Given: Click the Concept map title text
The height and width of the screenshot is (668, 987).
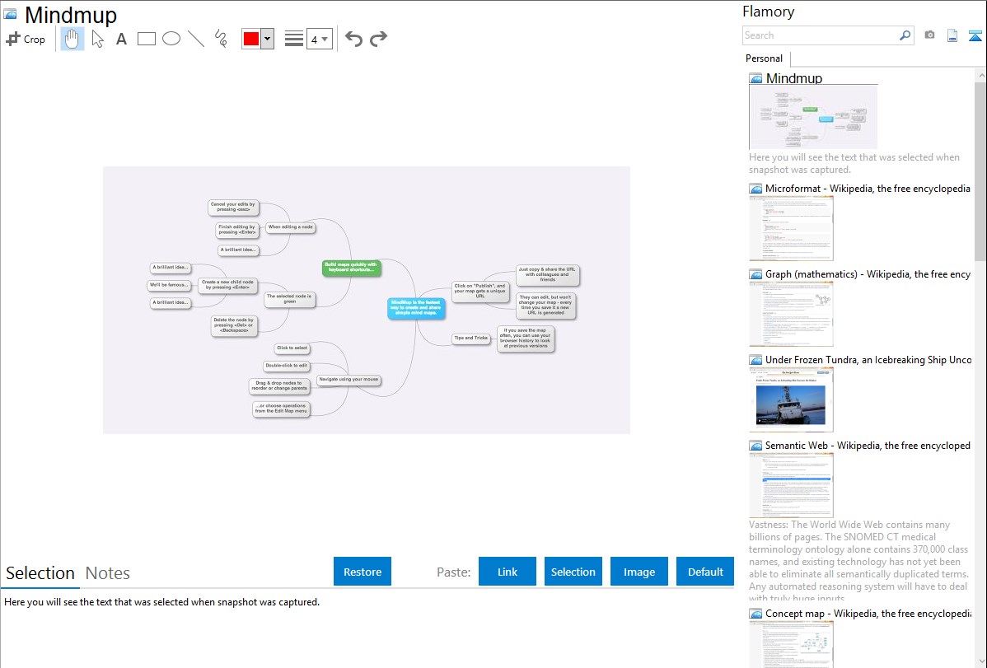Looking at the screenshot, I should pyautogui.click(x=868, y=613).
